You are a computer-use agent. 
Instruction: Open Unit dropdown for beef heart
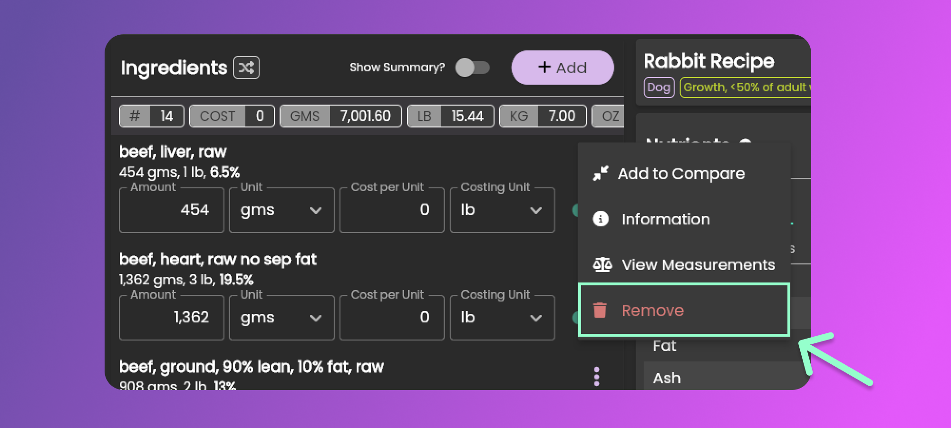pos(281,318)
